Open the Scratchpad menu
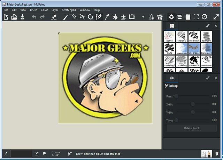The height and width of the screenshot is (160, 223). pyautogui.click(x=69, y=10)
